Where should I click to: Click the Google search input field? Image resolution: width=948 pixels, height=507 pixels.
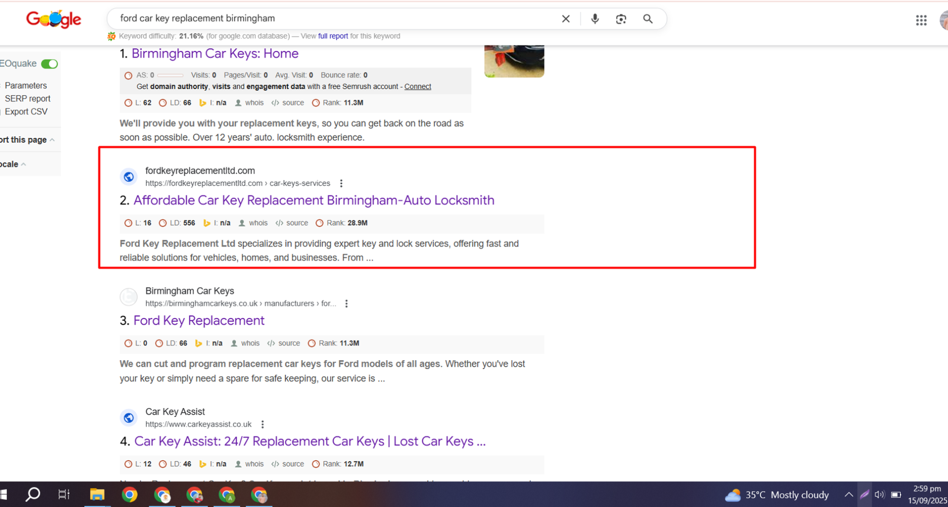point(332,19)
